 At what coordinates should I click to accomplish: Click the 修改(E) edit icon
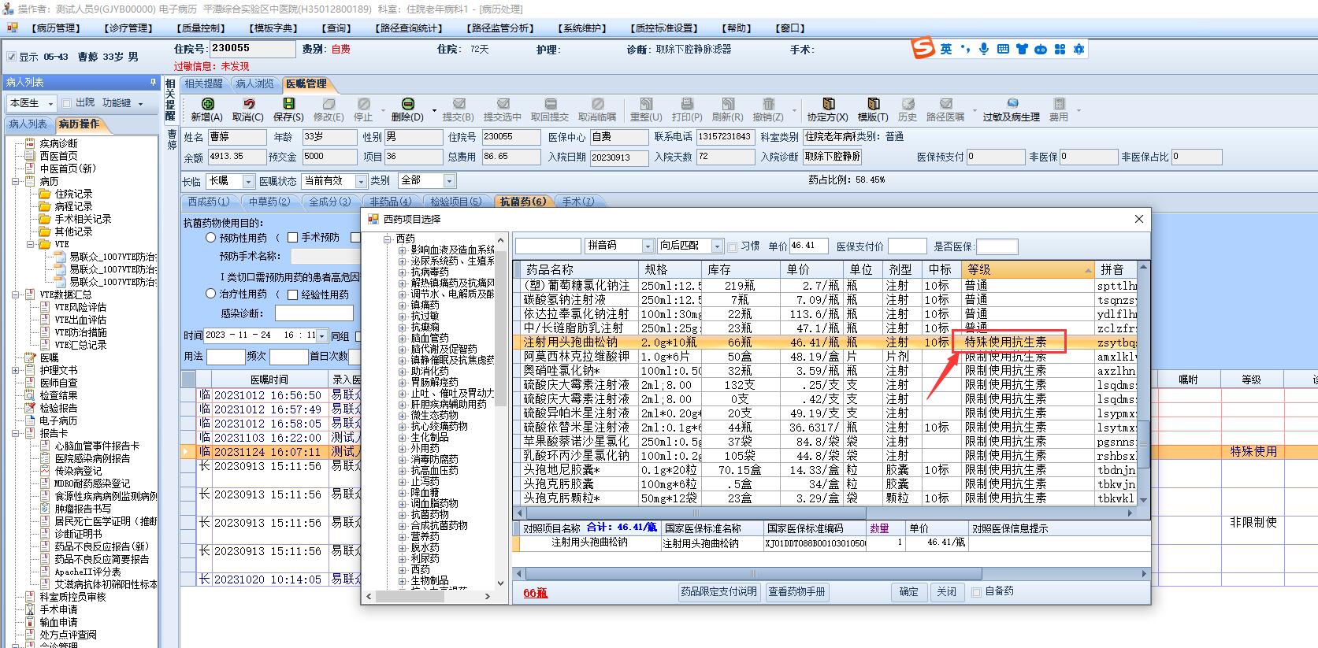329,104
